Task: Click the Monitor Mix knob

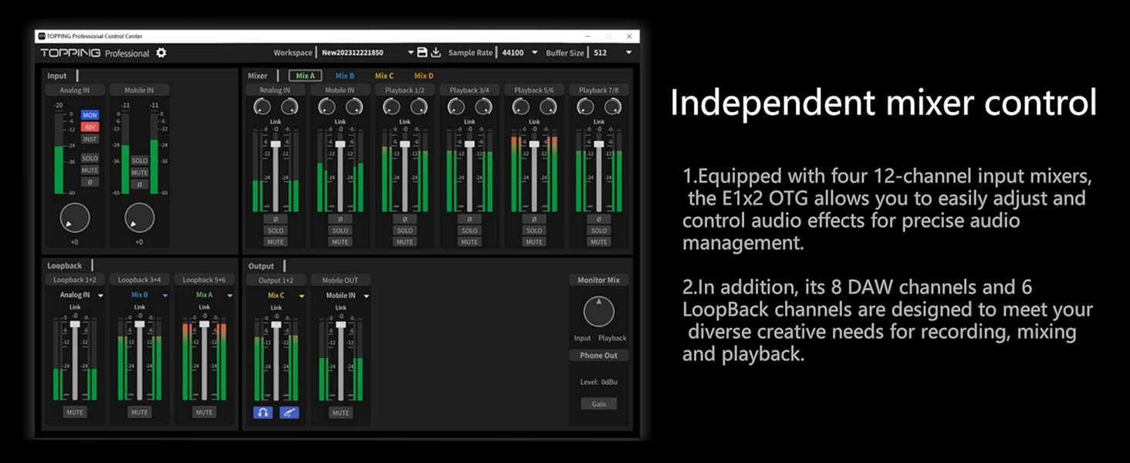Action: point(598,312)
